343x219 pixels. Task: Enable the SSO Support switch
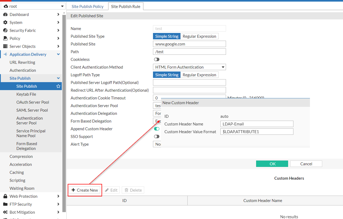tap(156, 137)
